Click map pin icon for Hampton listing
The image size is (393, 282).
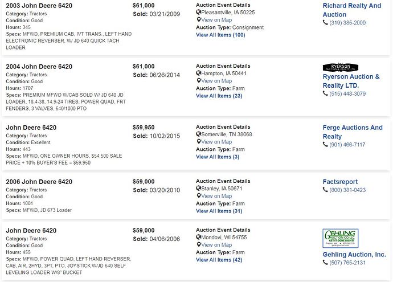click(199, 80)
